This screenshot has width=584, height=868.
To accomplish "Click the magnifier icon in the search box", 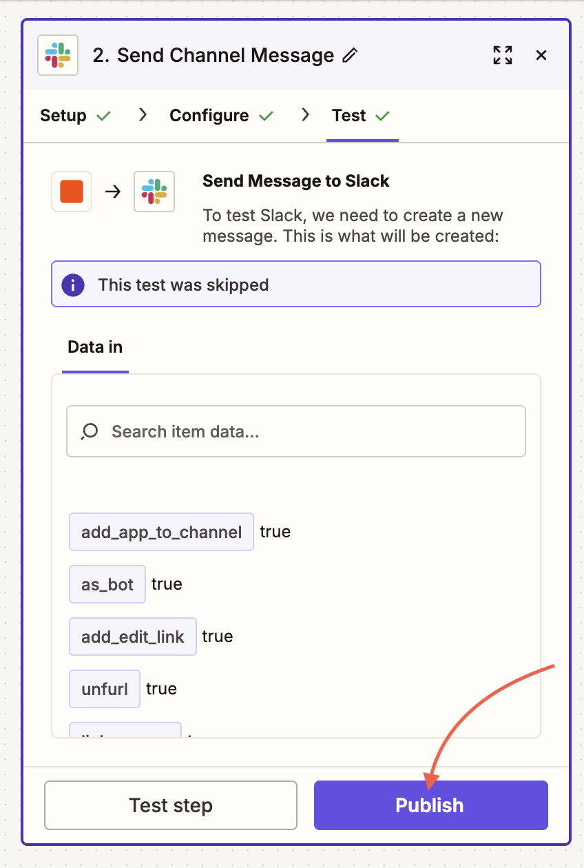I will tap(90, 432).
